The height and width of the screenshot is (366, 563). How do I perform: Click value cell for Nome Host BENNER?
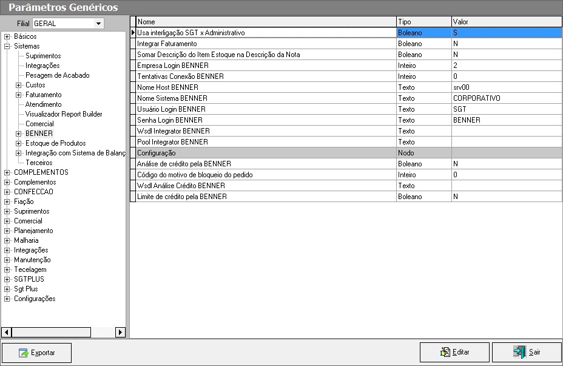click(506, 87)
